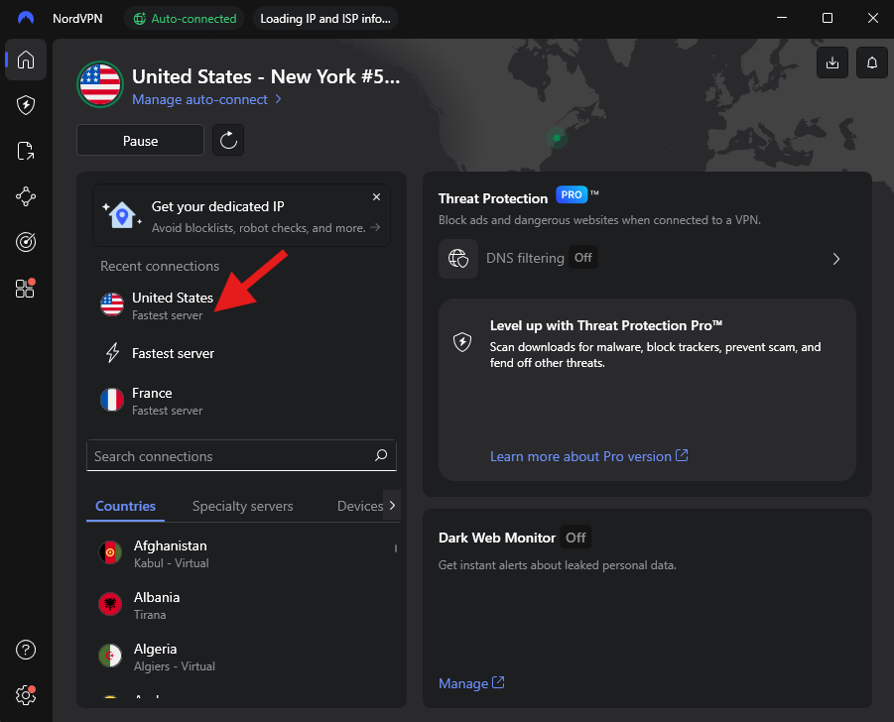
Task: Select the Threat Protection shield icon
Action: coord(25,105)
